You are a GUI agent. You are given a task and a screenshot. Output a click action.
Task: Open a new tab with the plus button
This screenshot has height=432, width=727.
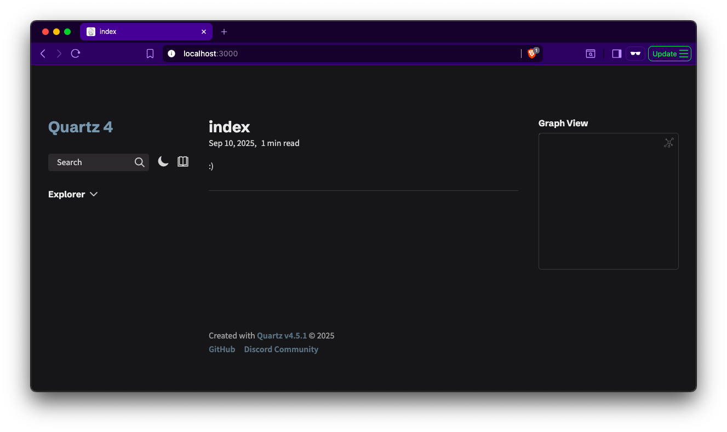point(224,32)
